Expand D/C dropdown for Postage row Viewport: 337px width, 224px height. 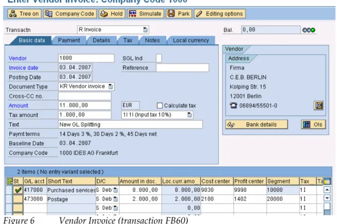(x=115, y=199)
